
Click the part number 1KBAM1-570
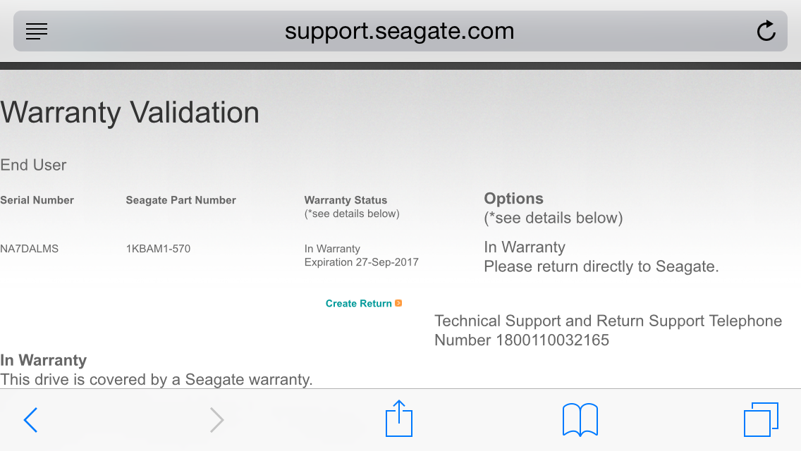coord(158,249)
